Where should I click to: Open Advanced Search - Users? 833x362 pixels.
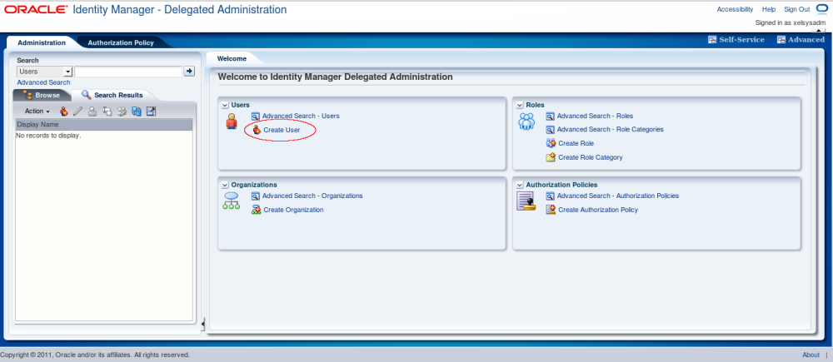point(301,116)
